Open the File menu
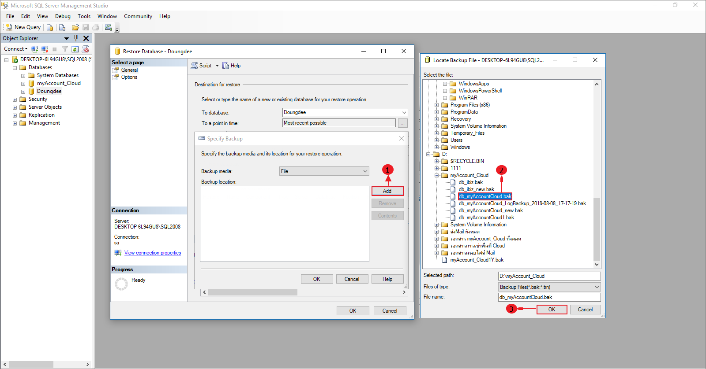 tap(10, 16)
